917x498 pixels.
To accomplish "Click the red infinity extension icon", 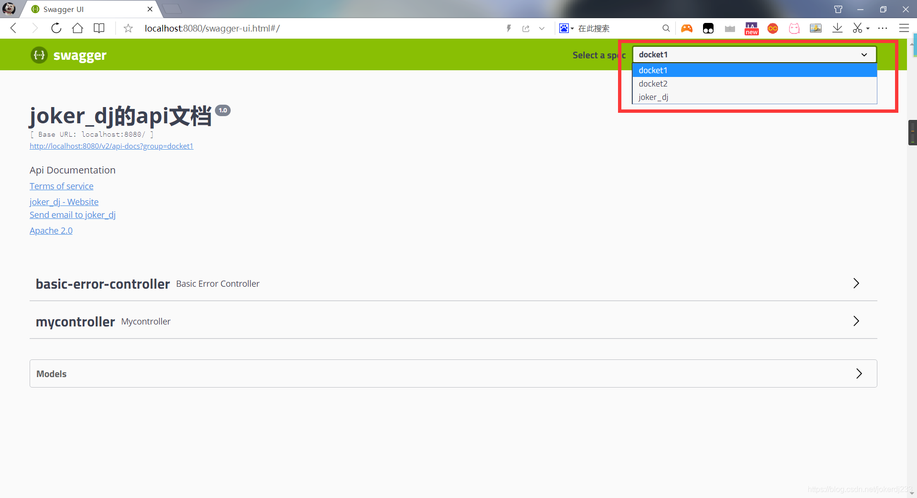I will (773, 29).
